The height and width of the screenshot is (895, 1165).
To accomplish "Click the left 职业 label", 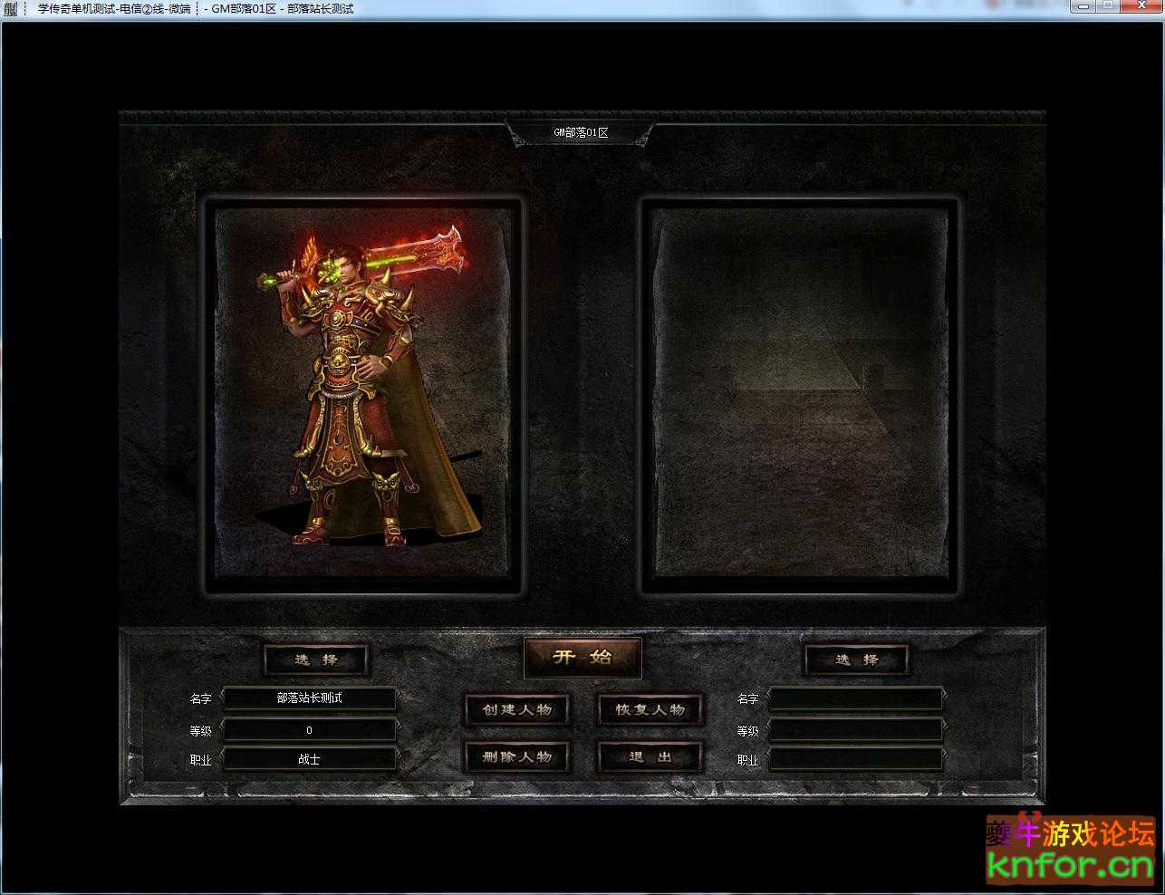I will [200, 760].
